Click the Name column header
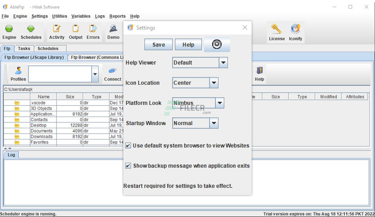The height and width of the screenshot is (217, 375). tap(44, 97)
